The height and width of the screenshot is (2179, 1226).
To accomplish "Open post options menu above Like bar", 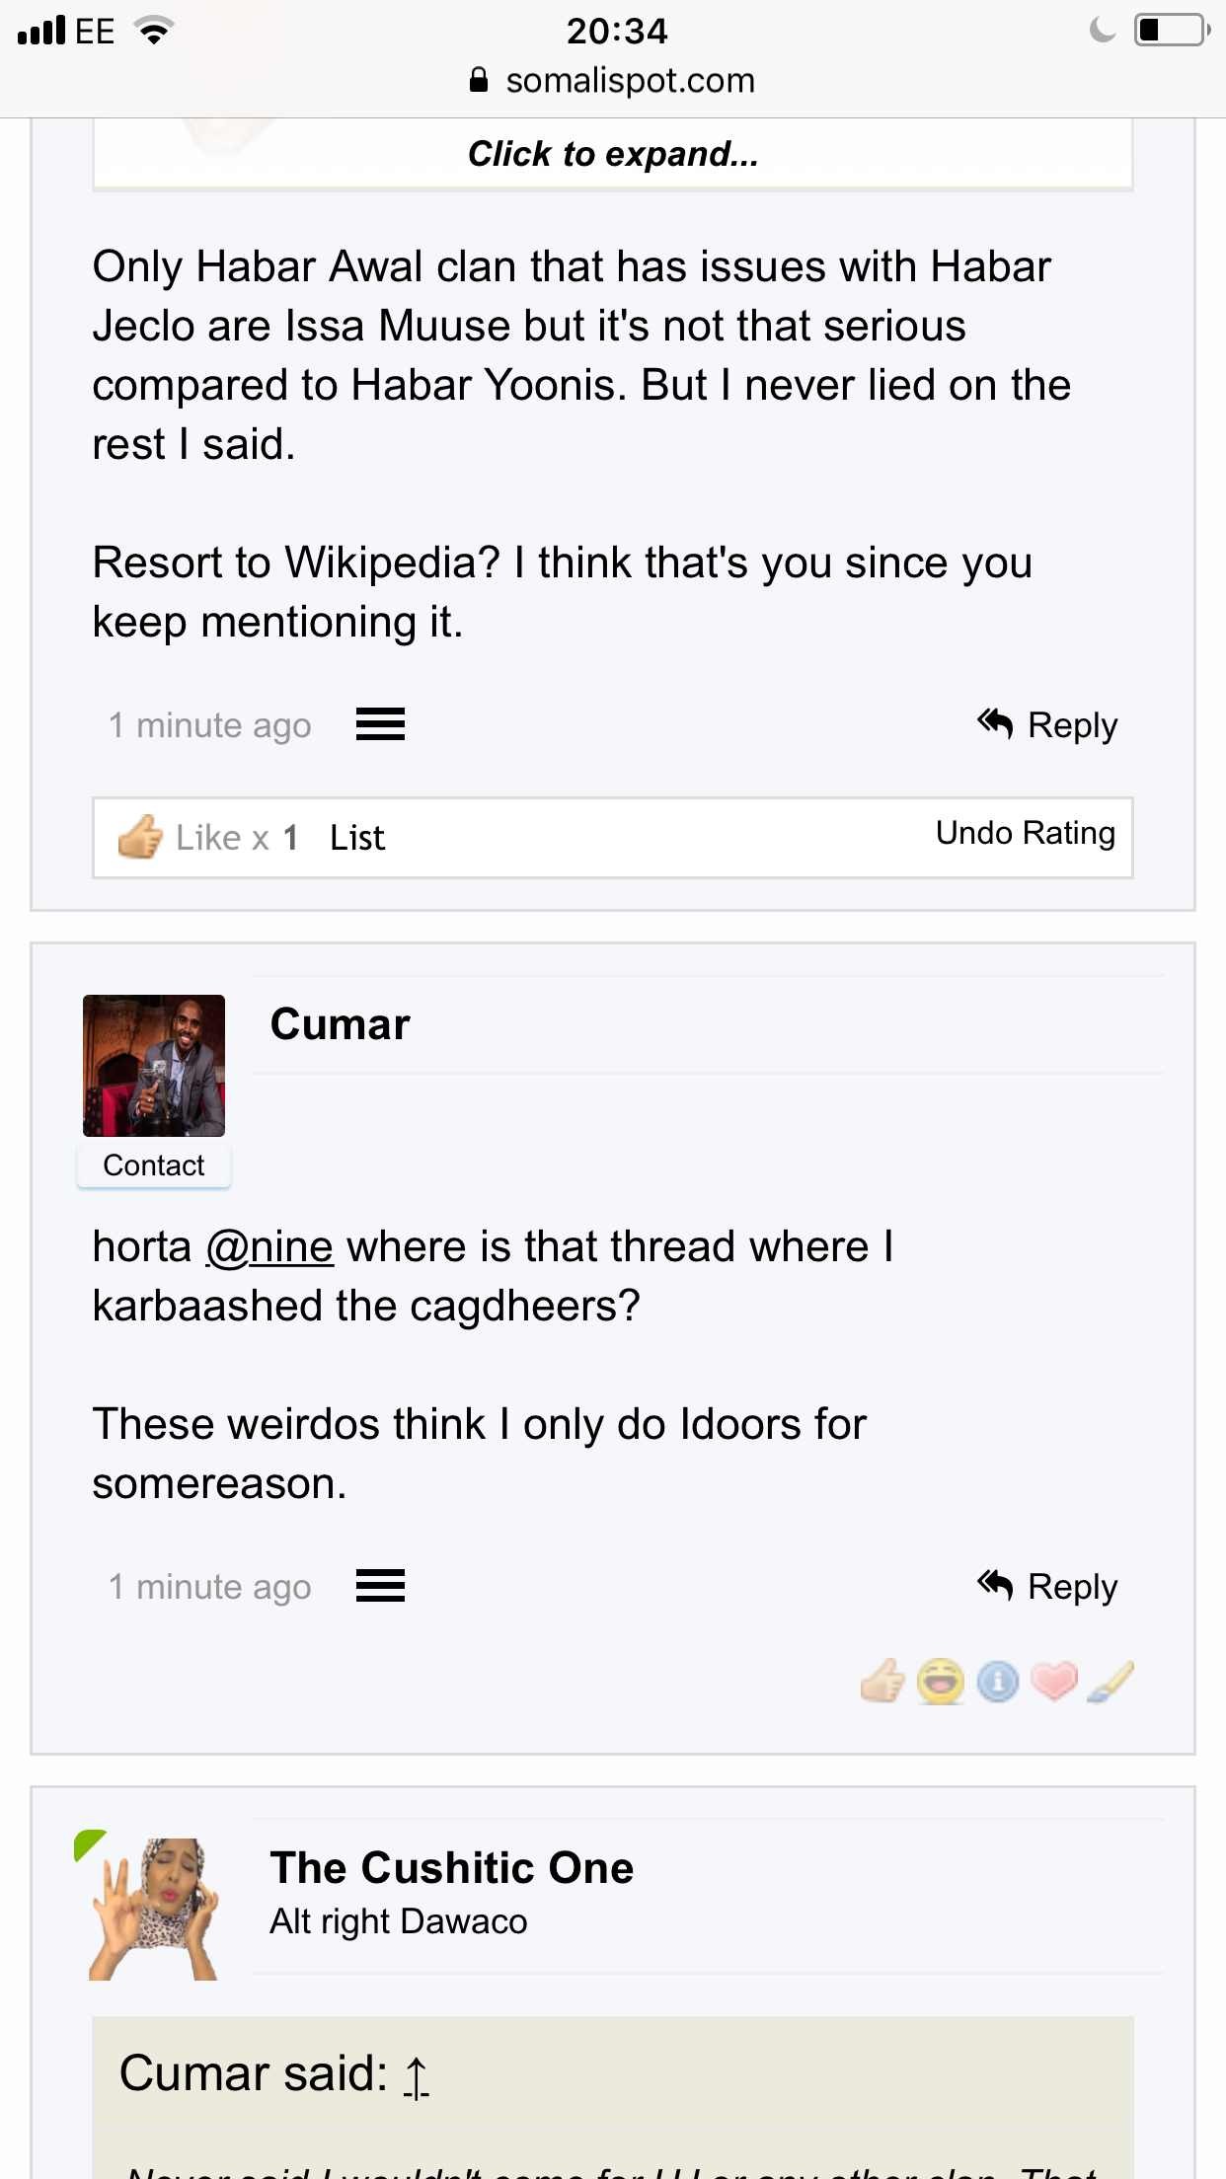I will 380,724.
